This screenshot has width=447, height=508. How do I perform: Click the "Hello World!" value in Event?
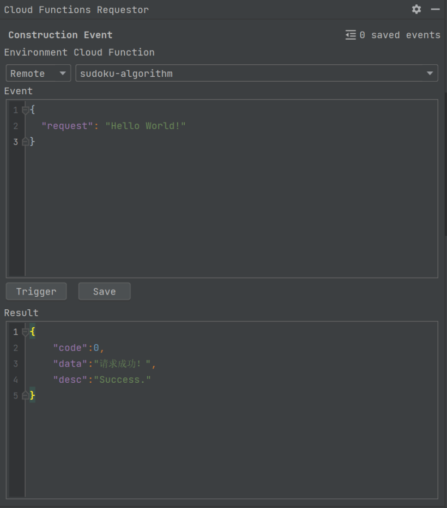146,126
